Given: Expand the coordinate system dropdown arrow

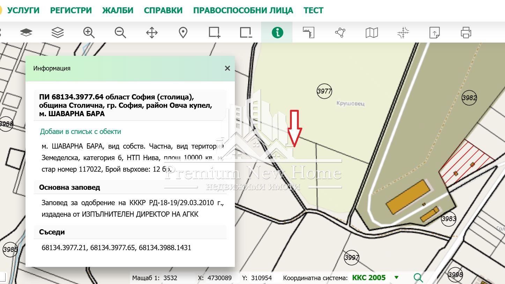Looking at the screenshot, I should [396, 278].
